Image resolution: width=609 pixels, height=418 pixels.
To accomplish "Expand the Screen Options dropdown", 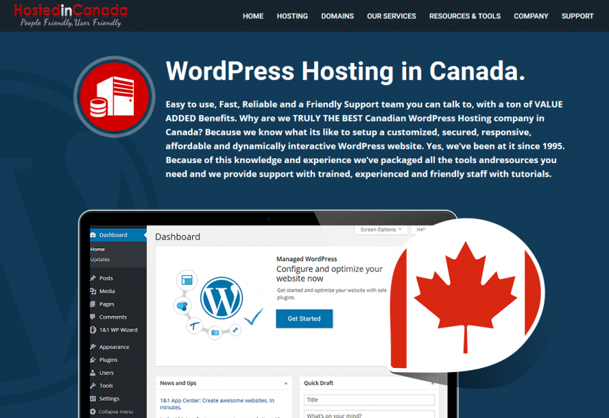I will click(x=381, y=229).
